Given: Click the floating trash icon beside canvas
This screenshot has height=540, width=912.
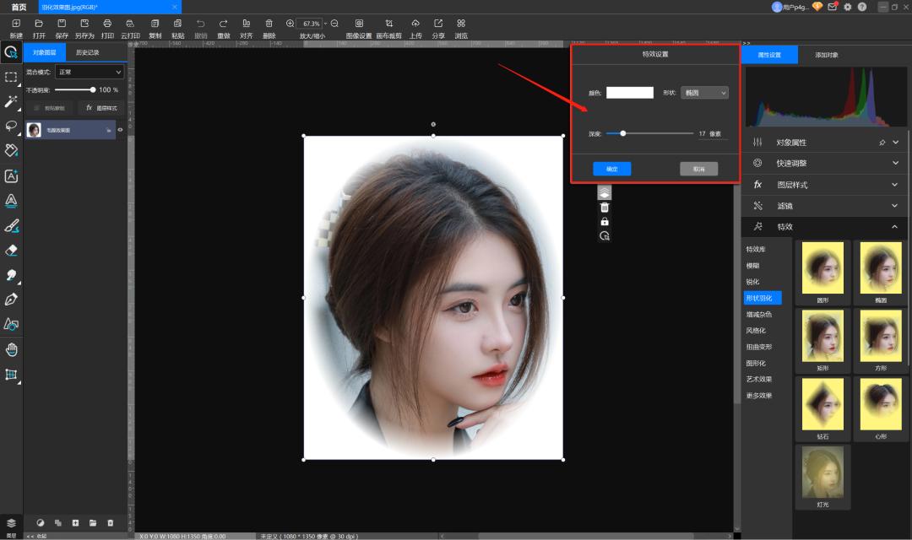Looking at the screenshot, I should [604, 208].
